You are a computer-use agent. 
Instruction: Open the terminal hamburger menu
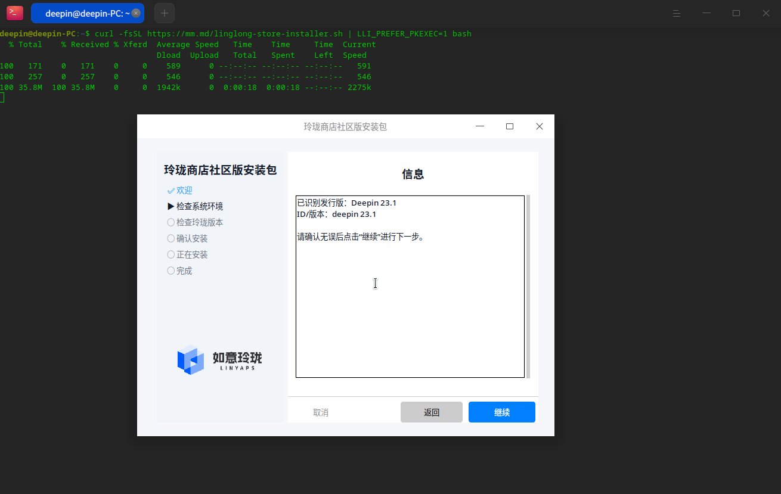click(x=677, y=13)
